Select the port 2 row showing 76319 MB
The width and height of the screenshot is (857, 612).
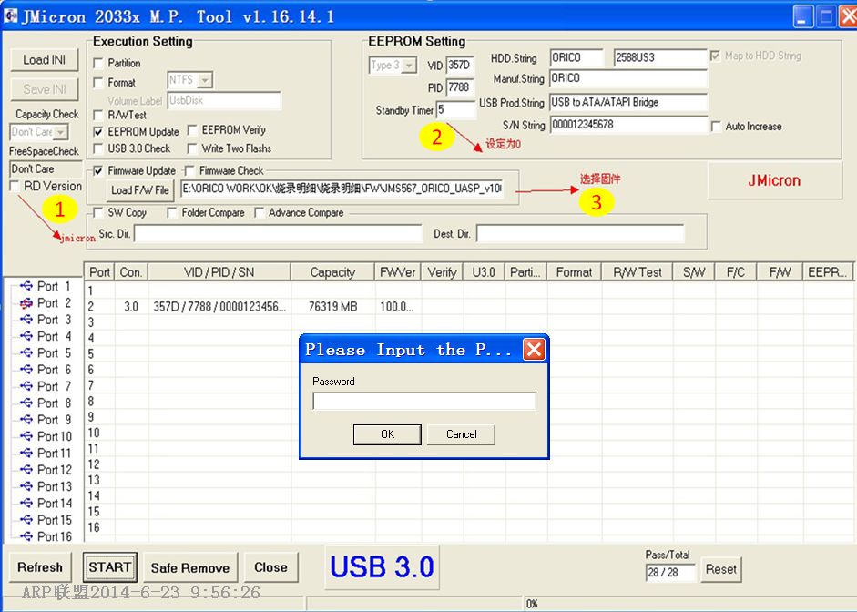pyautogui.click(x=470, y=307)
